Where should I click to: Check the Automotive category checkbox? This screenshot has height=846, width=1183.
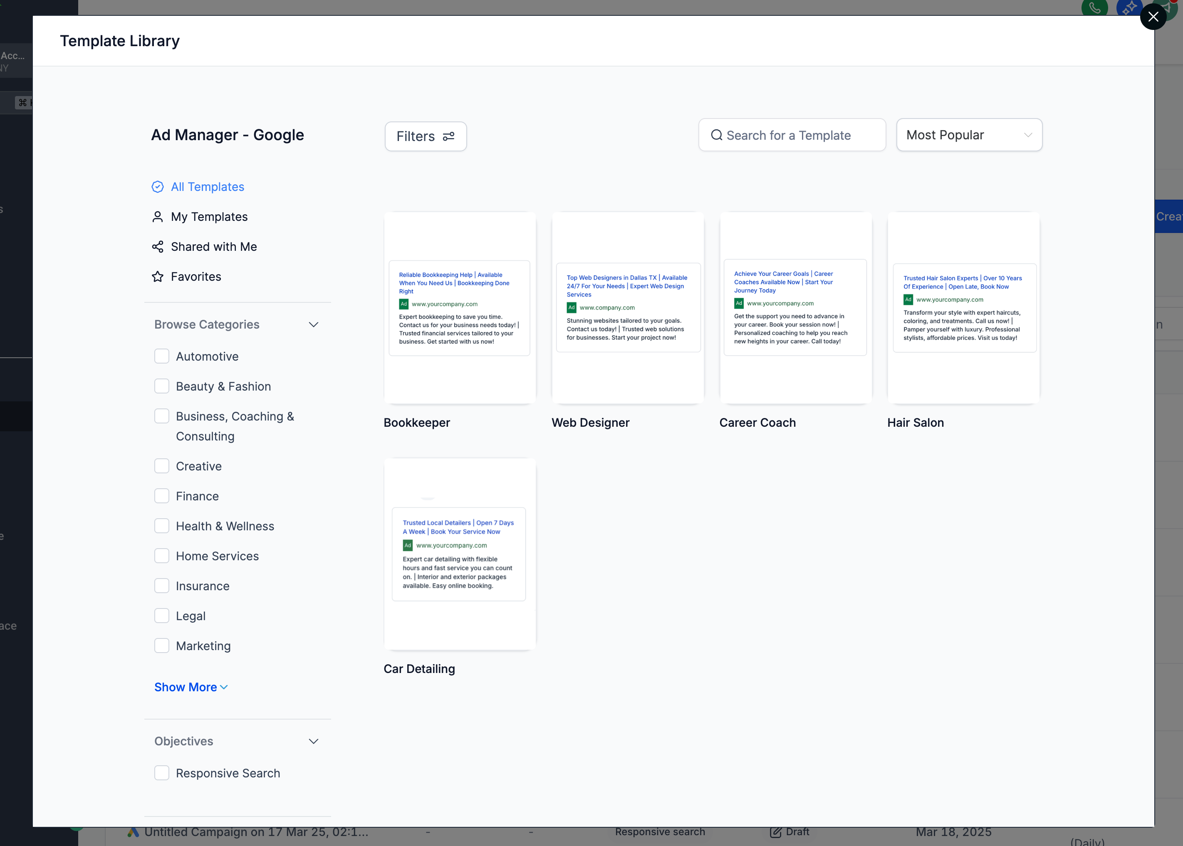coord(161,356)
